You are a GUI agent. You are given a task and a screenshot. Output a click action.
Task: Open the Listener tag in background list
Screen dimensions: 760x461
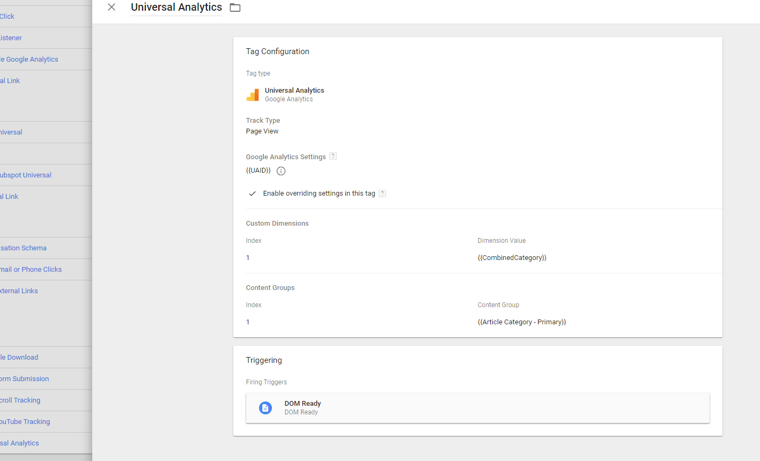11,38
